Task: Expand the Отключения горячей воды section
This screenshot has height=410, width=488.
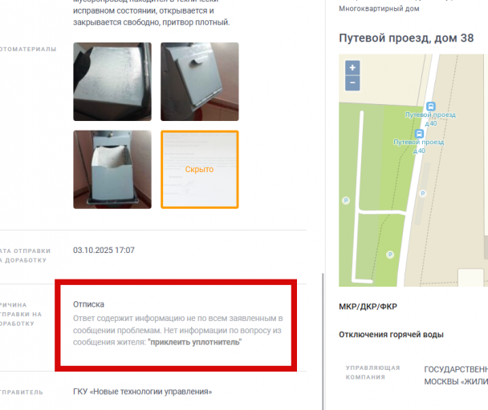Action: point(391,335)
